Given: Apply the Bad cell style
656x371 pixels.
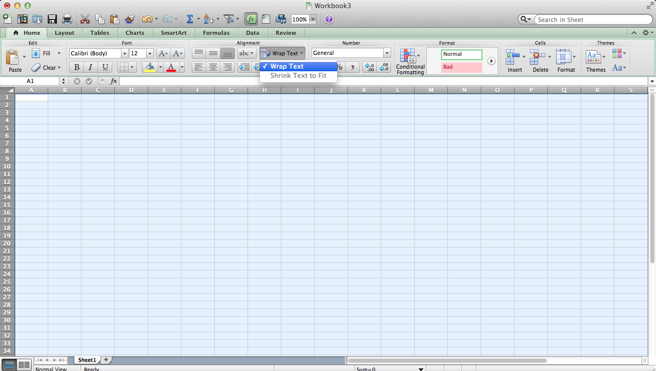Looking at the screenshot, I should pos(462,67).
